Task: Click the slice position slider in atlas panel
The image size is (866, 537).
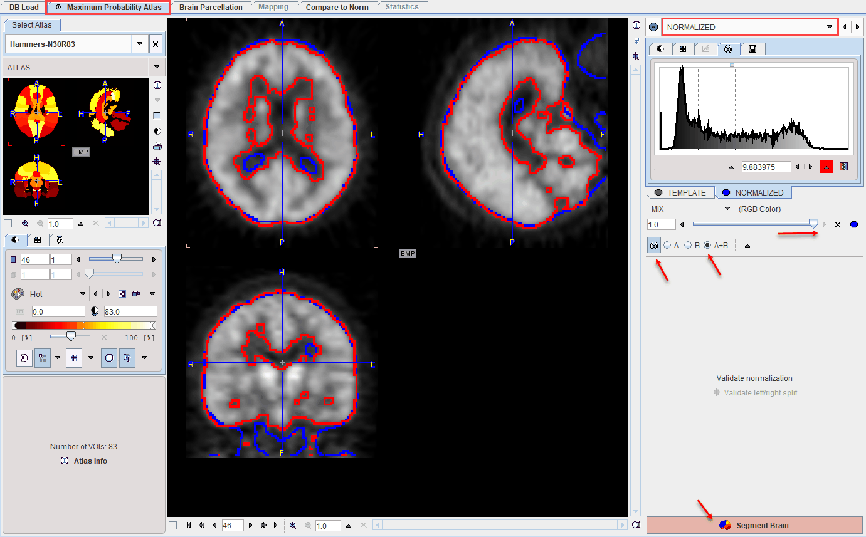Action: click(117, 259)
